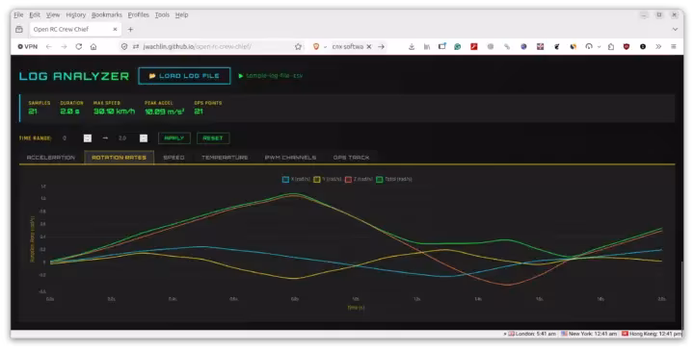Bookmark this page with the star icon
694x350 pixels.
298,46
